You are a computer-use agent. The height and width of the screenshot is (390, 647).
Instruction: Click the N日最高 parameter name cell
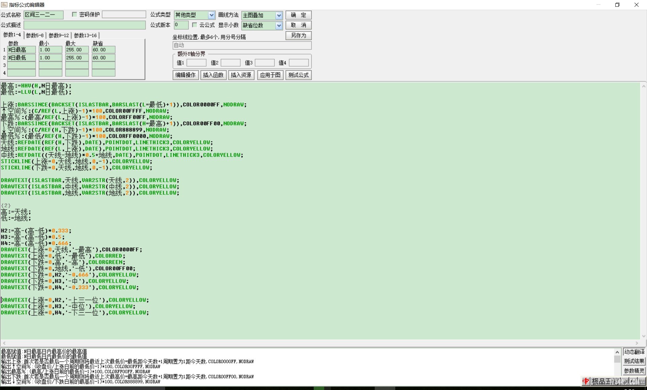pos(22,50)
